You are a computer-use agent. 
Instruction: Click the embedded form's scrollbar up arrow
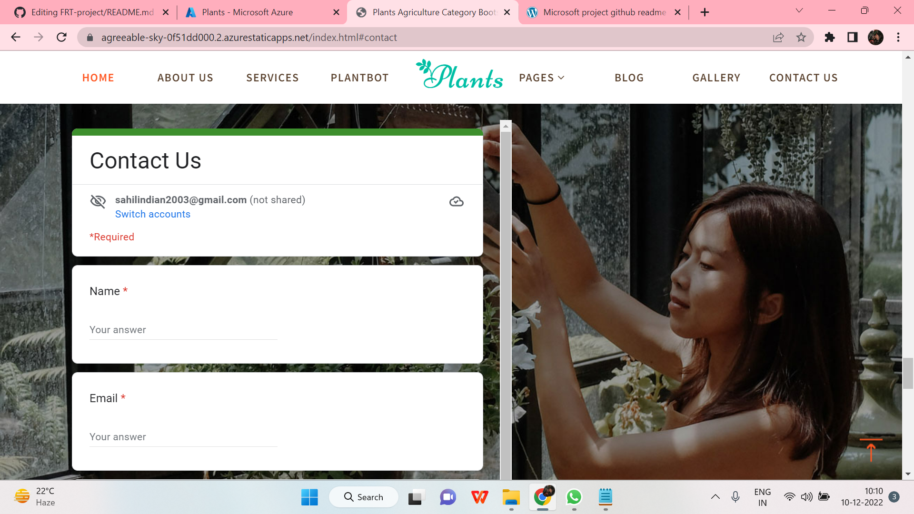tap(506, 126)
